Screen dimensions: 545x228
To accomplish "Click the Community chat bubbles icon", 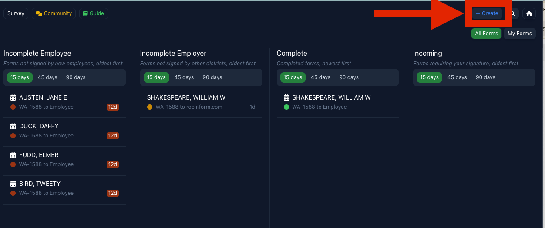I will 39,13.
